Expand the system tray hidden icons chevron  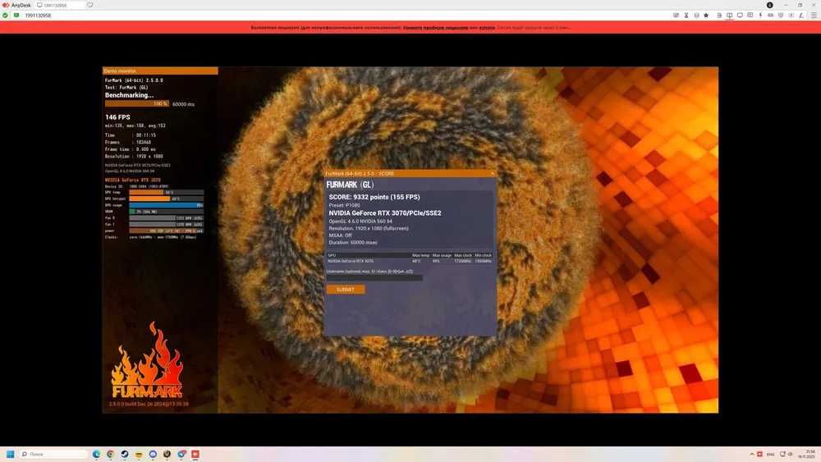pyautogui.click(x=752, y=454)
